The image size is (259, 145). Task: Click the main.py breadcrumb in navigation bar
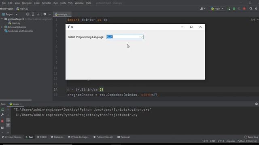pos(22,9)
